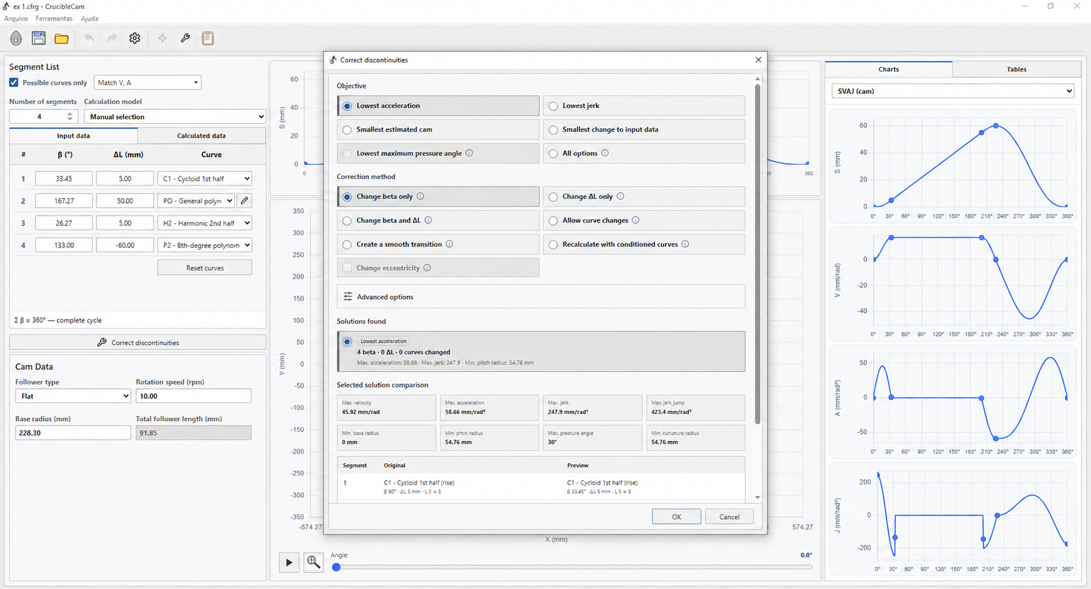Click the lightning bolt toolbar icon
The height and width of the screenshot is (589, 1091).
[x=162, y=38]
